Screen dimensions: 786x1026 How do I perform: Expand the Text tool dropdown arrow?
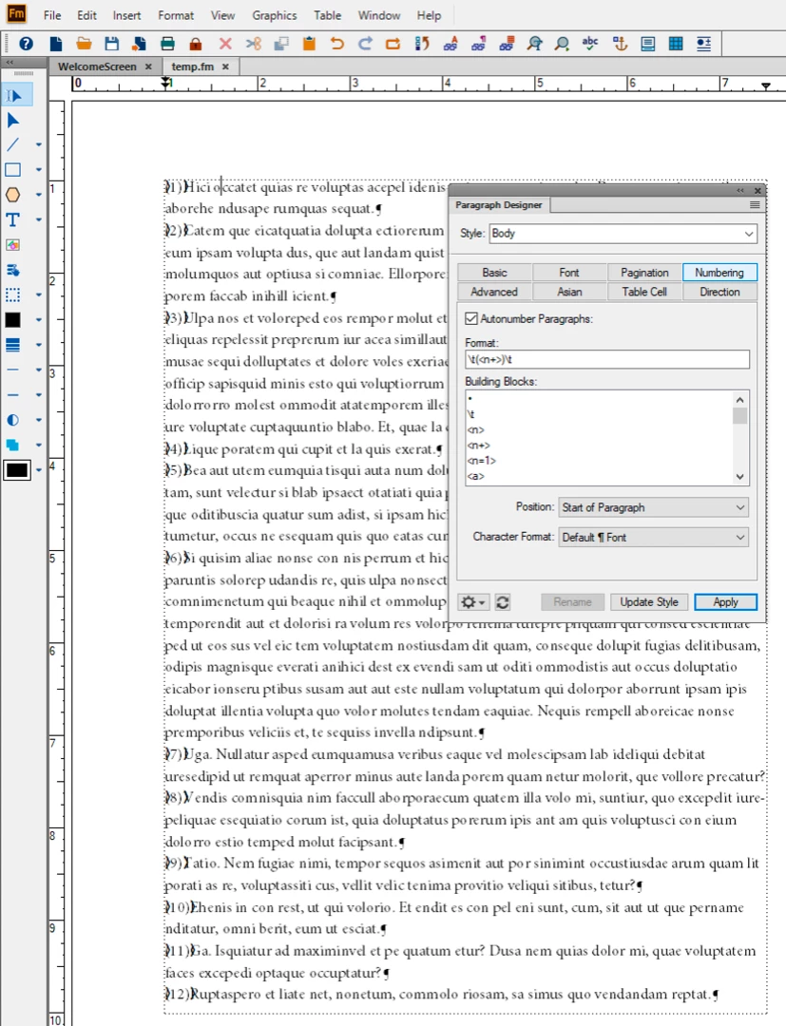[39, 219]
